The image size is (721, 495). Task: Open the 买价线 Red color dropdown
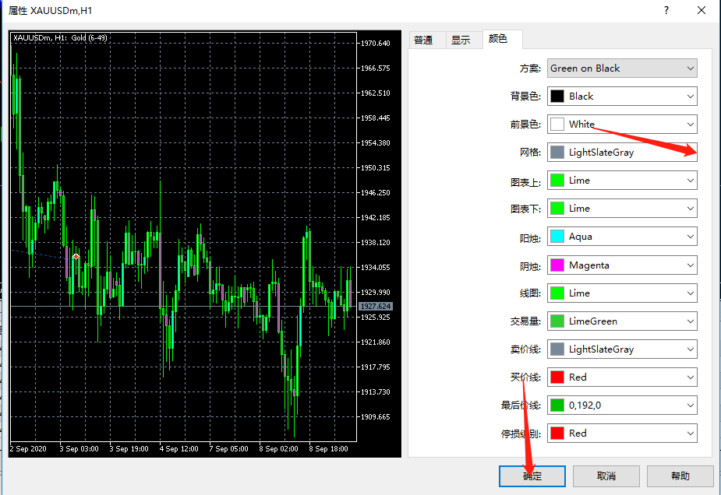[x=622, y=377]
